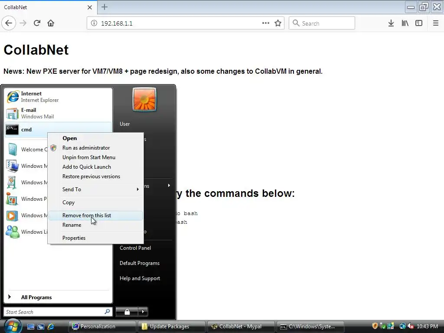Open Windows Photo Gallery entry

pos(26,199)
